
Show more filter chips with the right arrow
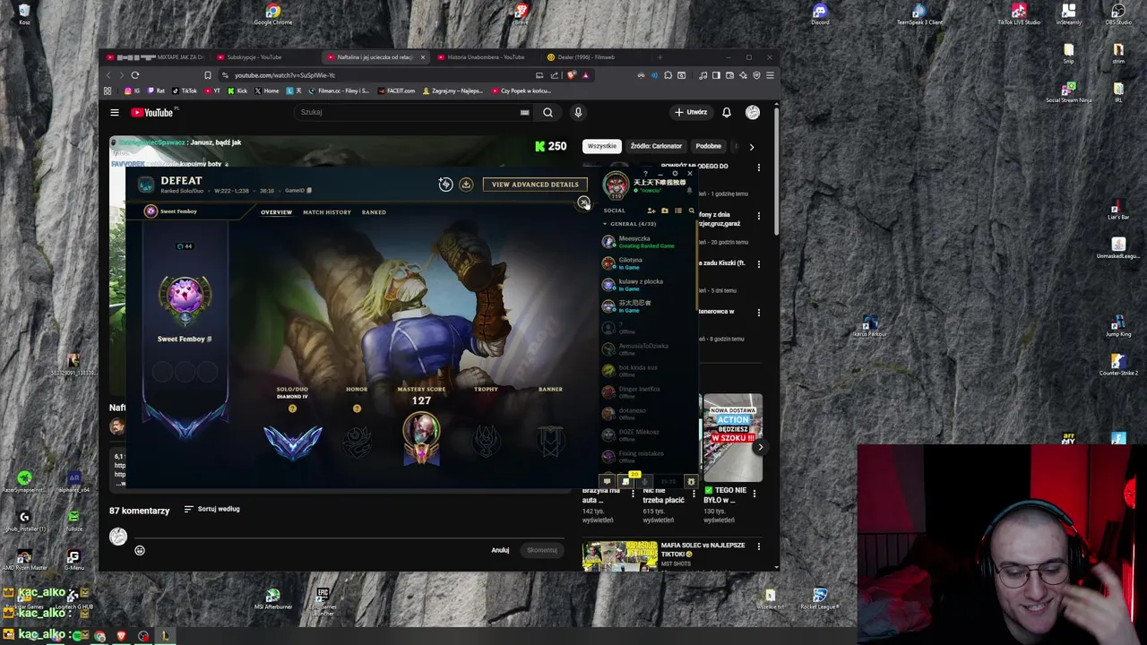coord(751,147)
